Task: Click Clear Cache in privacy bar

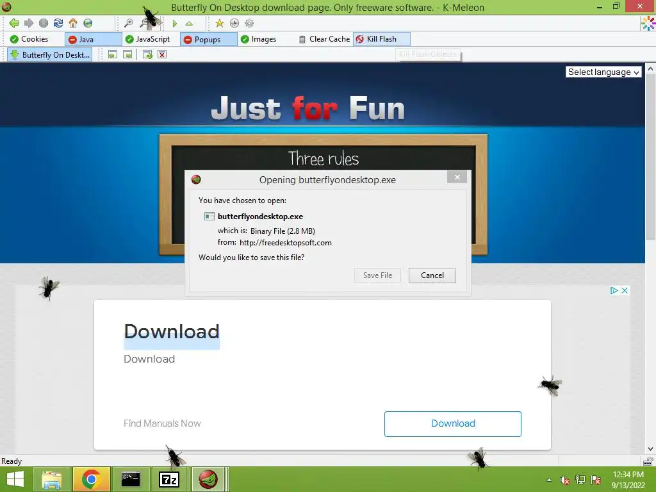Action: point(324,39)
